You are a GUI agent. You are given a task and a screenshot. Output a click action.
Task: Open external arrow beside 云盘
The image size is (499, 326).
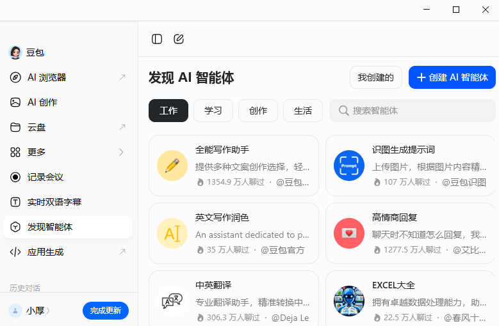(x=122, y=127)
